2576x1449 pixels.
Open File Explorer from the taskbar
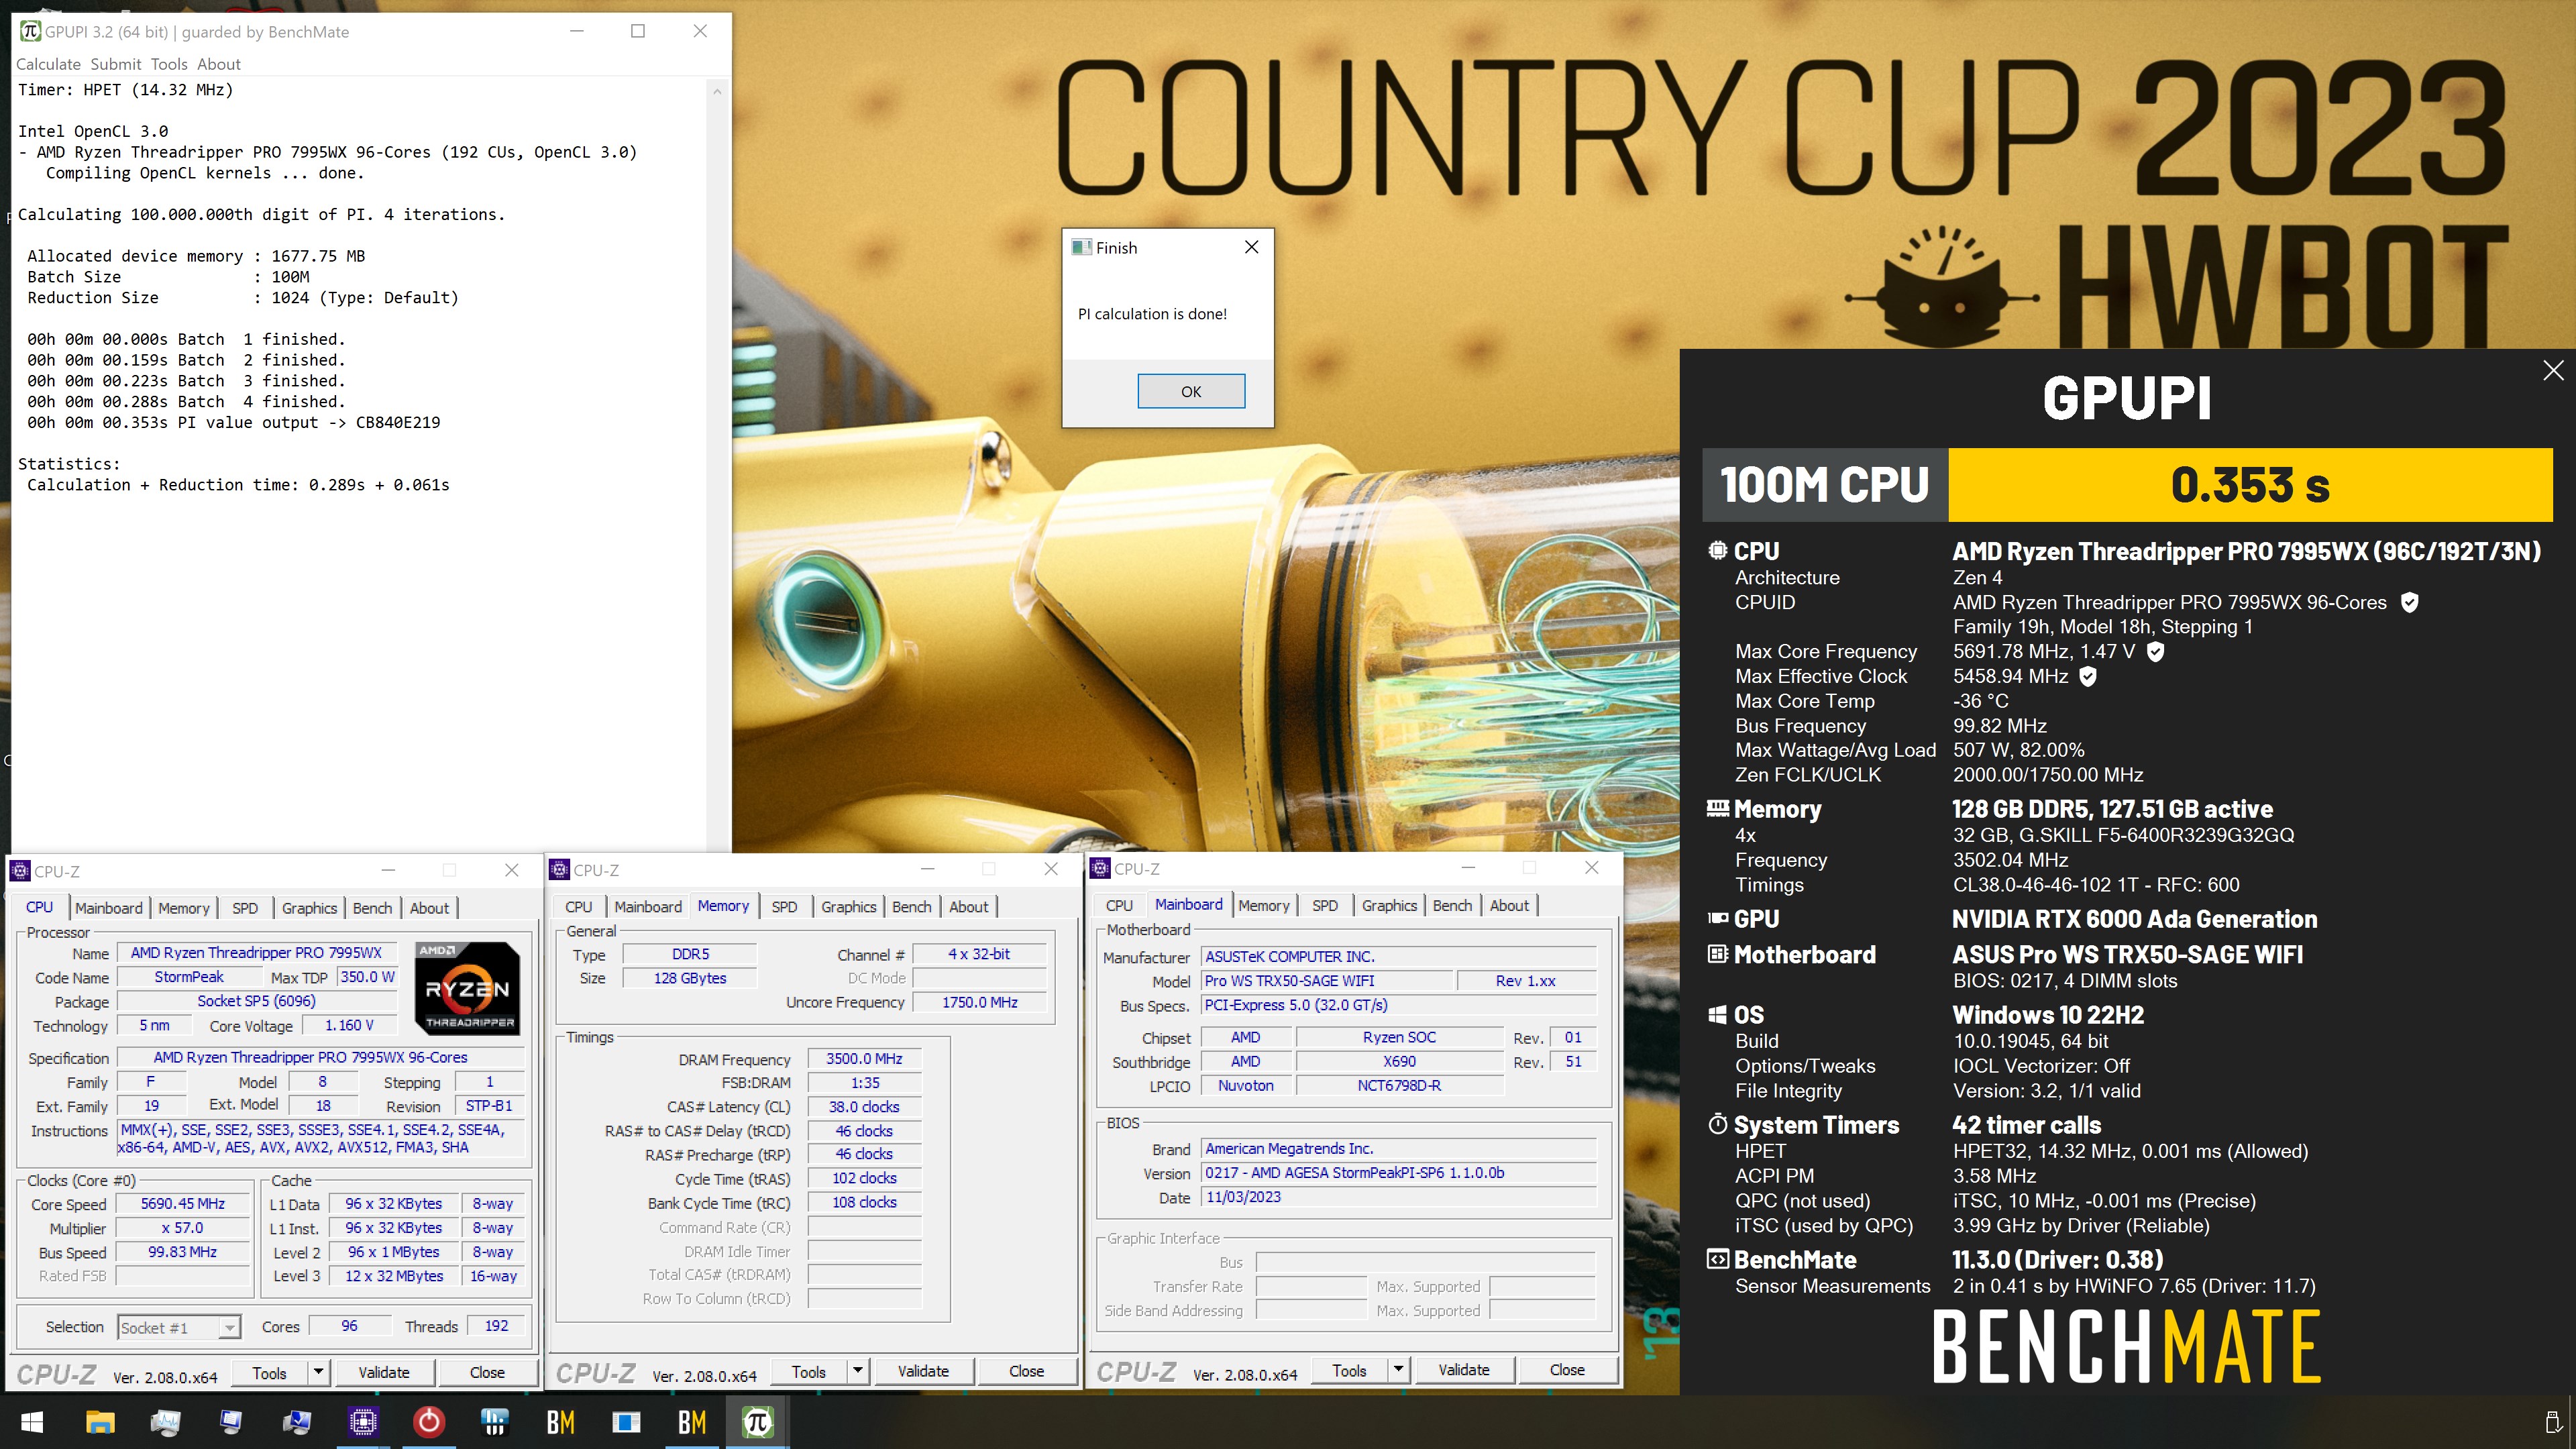pos(100,1422)
